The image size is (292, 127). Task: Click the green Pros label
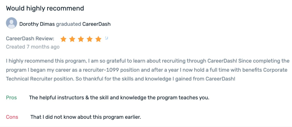11,98
